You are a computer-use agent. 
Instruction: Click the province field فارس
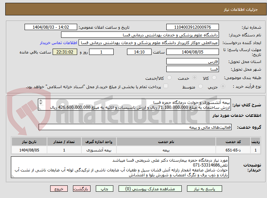192,62
